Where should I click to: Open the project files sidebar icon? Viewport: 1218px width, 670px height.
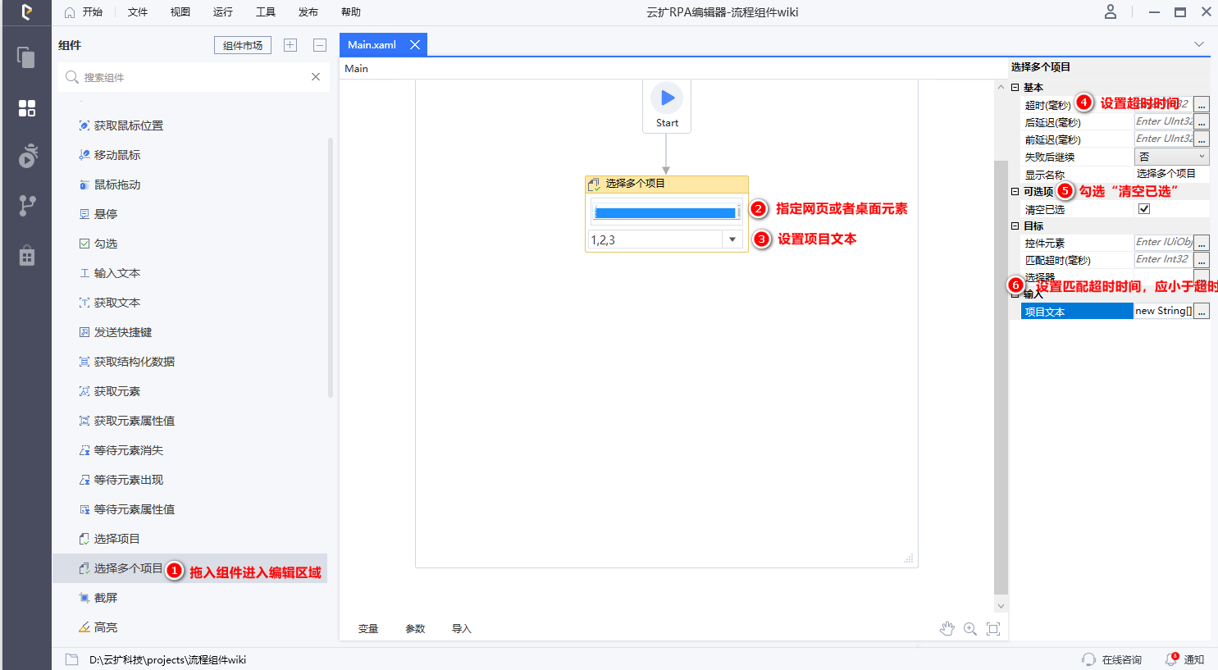coord(26,57)
